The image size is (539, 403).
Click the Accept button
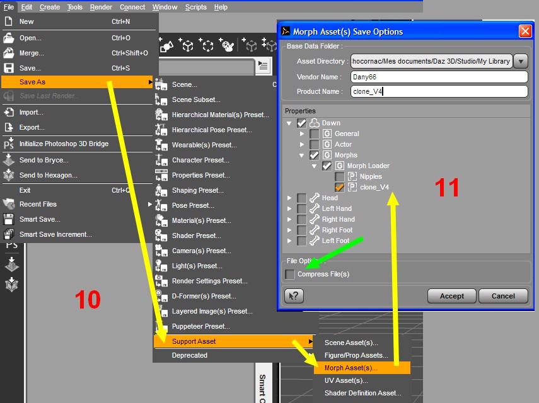451,296
